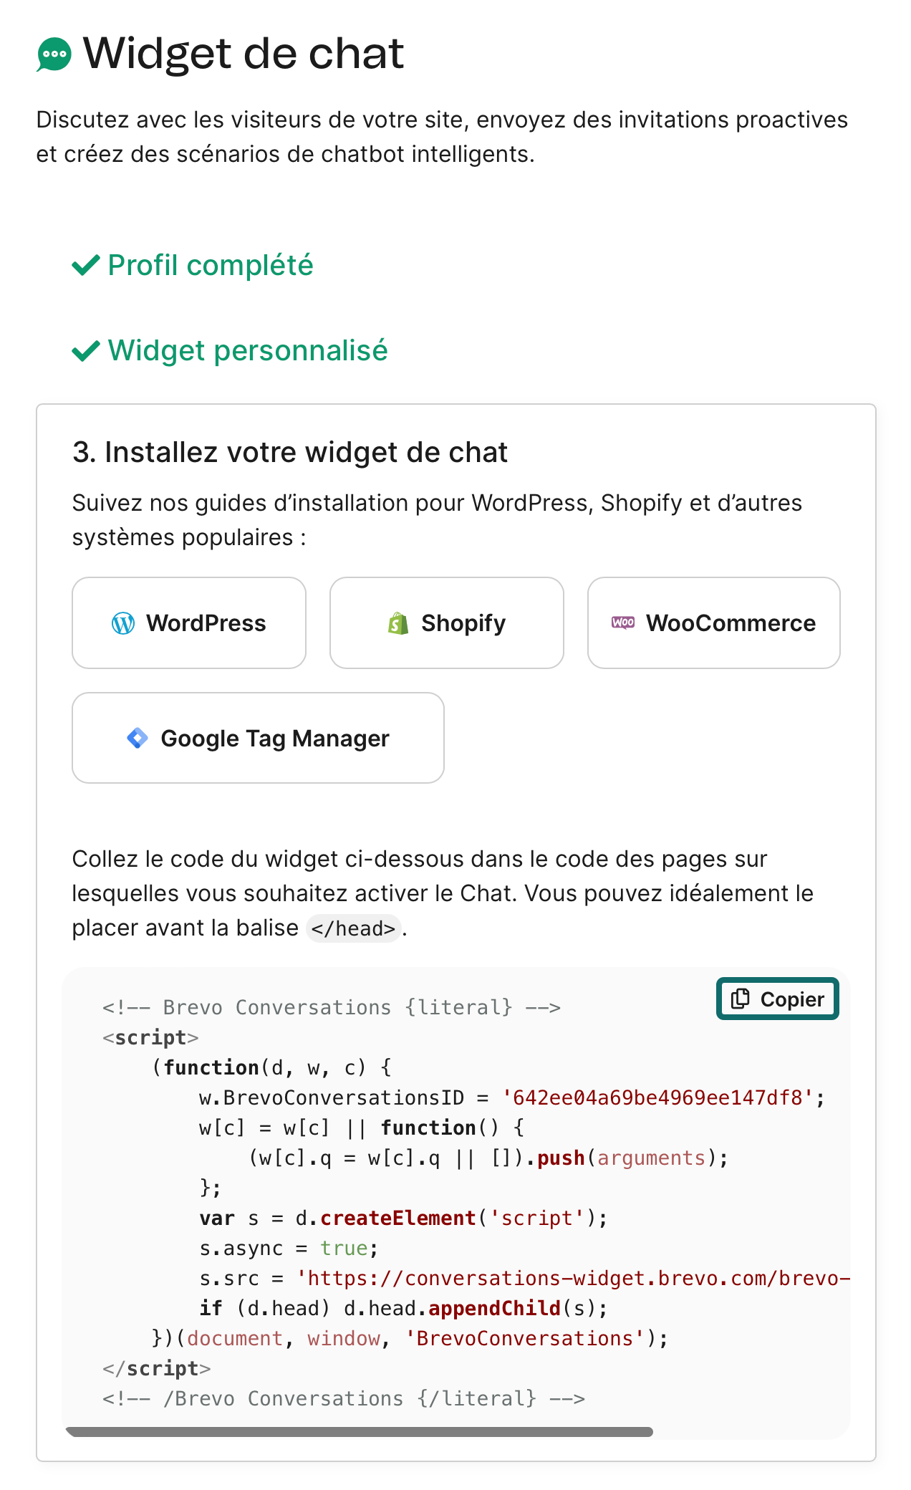Image resolution: width=911 pixels, height=1490 pixels.
Task: Click the green chat bubble icon
Action: coord(54,54)
